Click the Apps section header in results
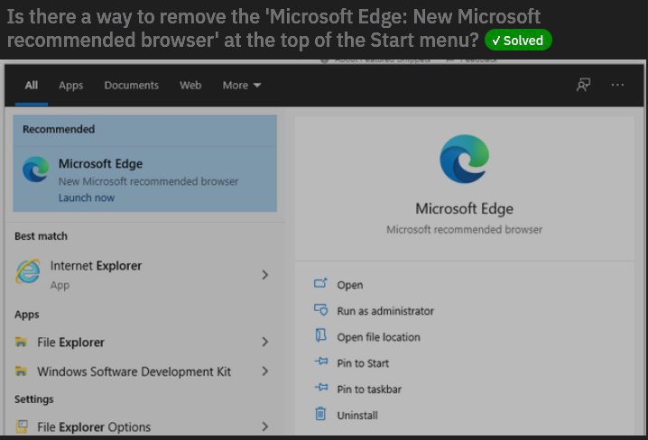648x440 pixels. point(27,315)
